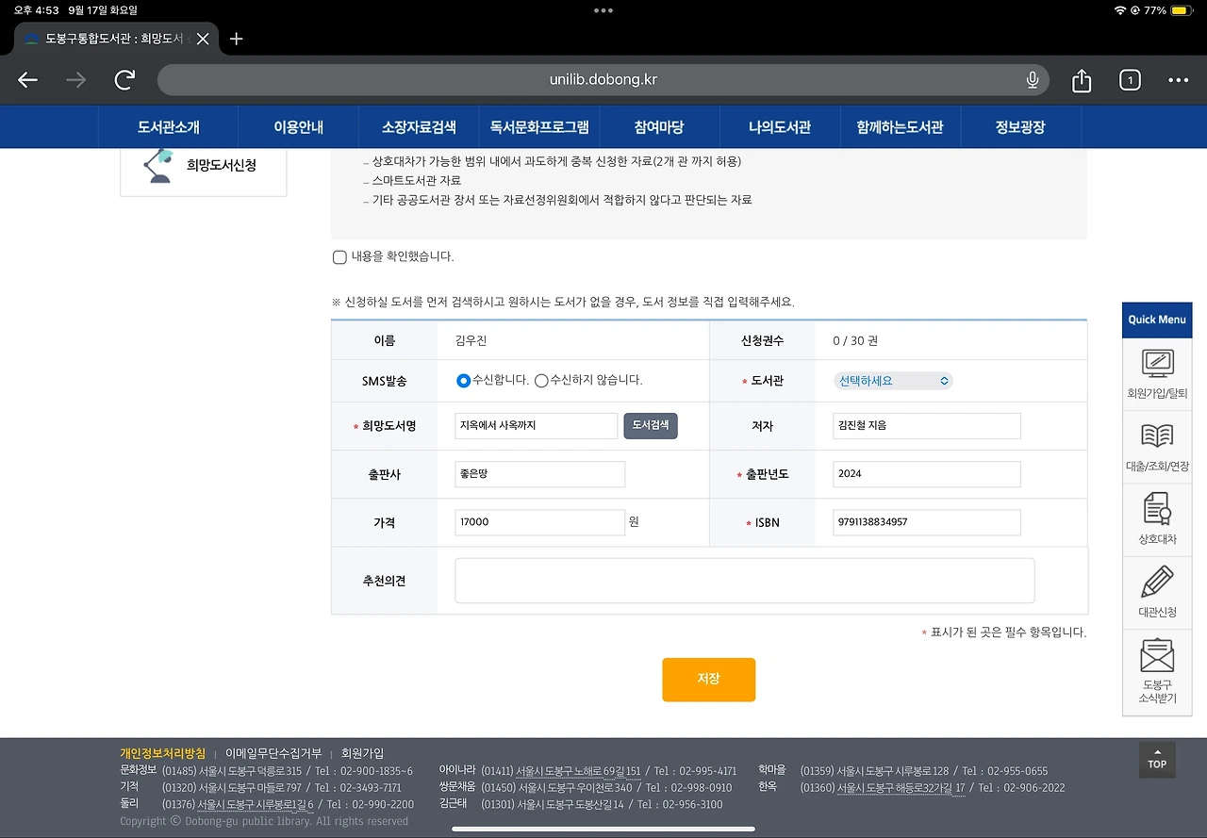Viewport: 1207px width, 838px height.
Task: Open 회원가입/탈퇴 from the Quick Menu
Action: point(1157,371)
